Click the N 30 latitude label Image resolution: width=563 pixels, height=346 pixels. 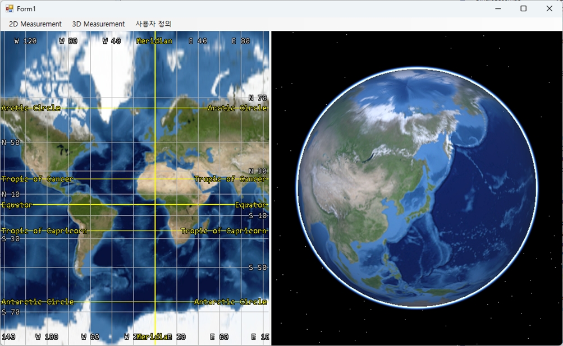(258, 171)
